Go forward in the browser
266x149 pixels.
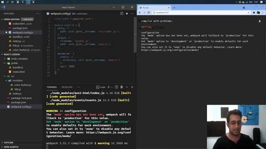click(144, 12)
